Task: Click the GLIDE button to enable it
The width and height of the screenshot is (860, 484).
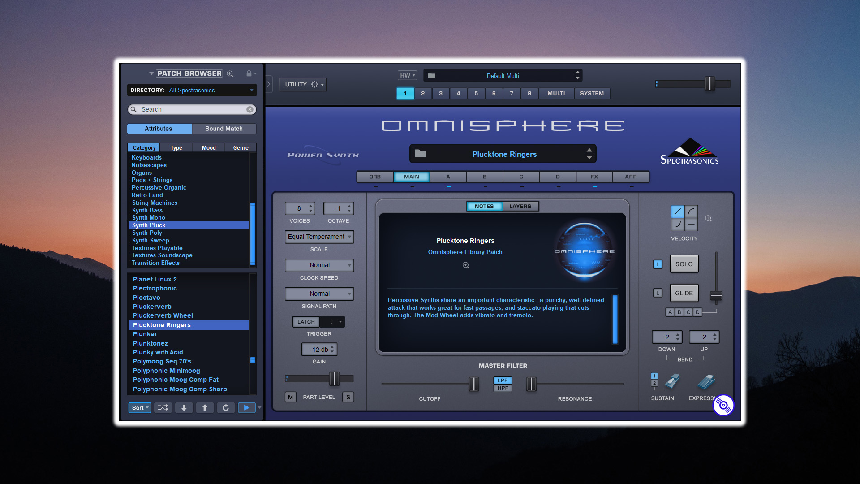Action: tap(683, 293)
